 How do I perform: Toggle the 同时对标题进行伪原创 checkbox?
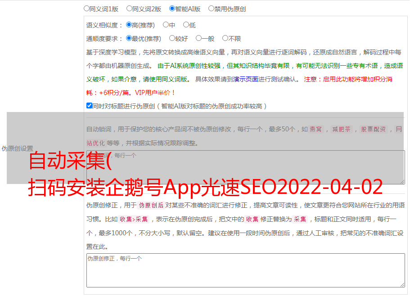[x=89, y=106]
